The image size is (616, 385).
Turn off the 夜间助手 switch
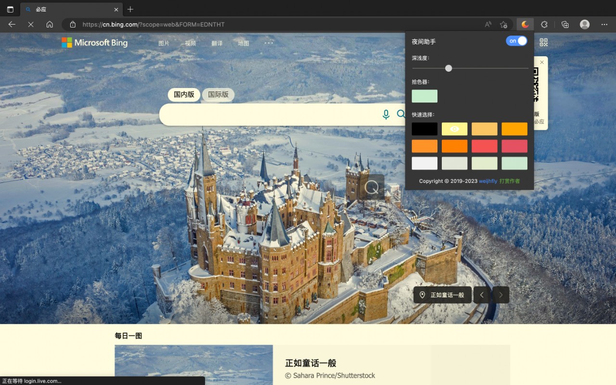(516, 41)
